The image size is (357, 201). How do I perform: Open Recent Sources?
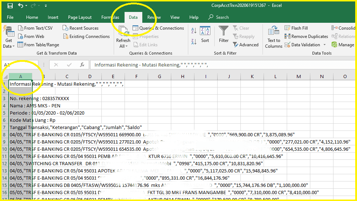tap(81, 28)
